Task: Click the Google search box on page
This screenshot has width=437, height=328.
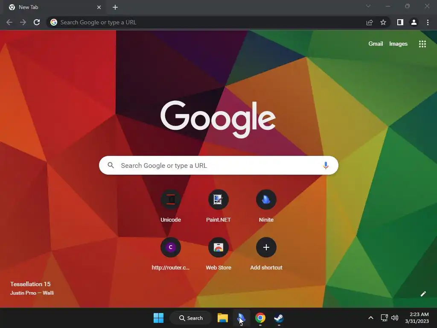Action: pyautogui.click(x=218, y=165)
